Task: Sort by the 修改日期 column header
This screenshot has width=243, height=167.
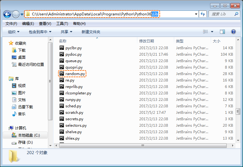Action: coord(147,41)
